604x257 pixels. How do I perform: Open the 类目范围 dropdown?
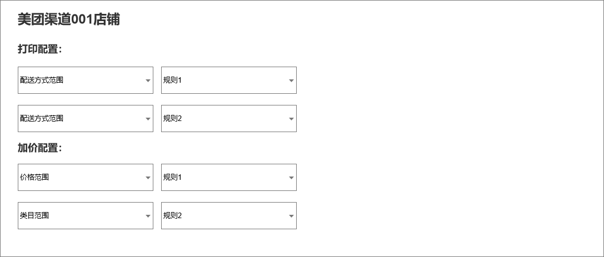(x=85, y=216)
